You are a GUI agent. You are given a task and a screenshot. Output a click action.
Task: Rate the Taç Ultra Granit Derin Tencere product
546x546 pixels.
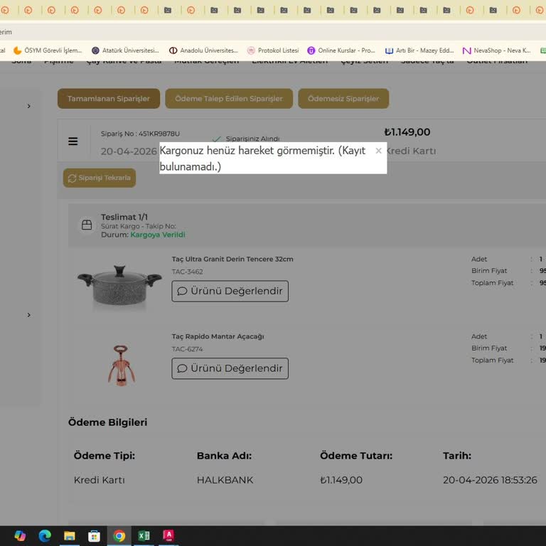click(230, 291)
